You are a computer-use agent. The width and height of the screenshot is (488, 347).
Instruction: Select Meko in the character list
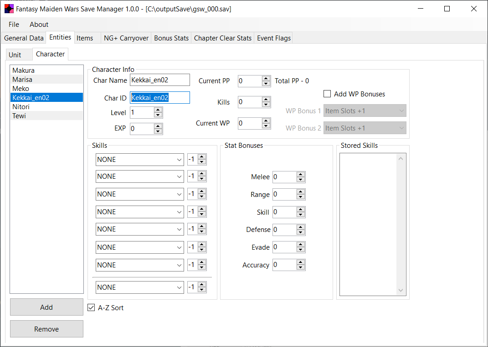point(46,89)
